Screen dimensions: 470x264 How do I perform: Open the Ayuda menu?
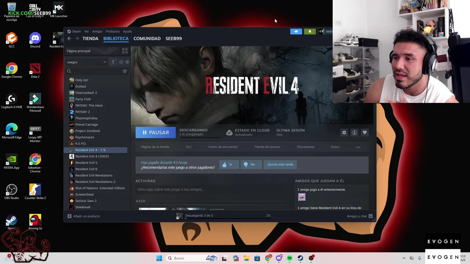point(127,32)
